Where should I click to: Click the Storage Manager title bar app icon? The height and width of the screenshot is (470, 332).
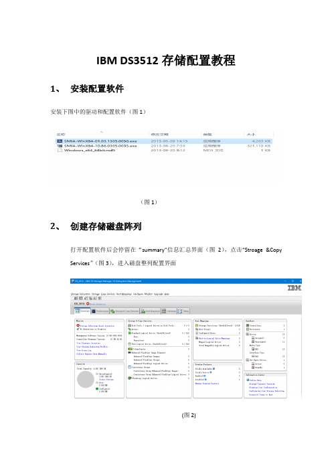coord(73,281)
